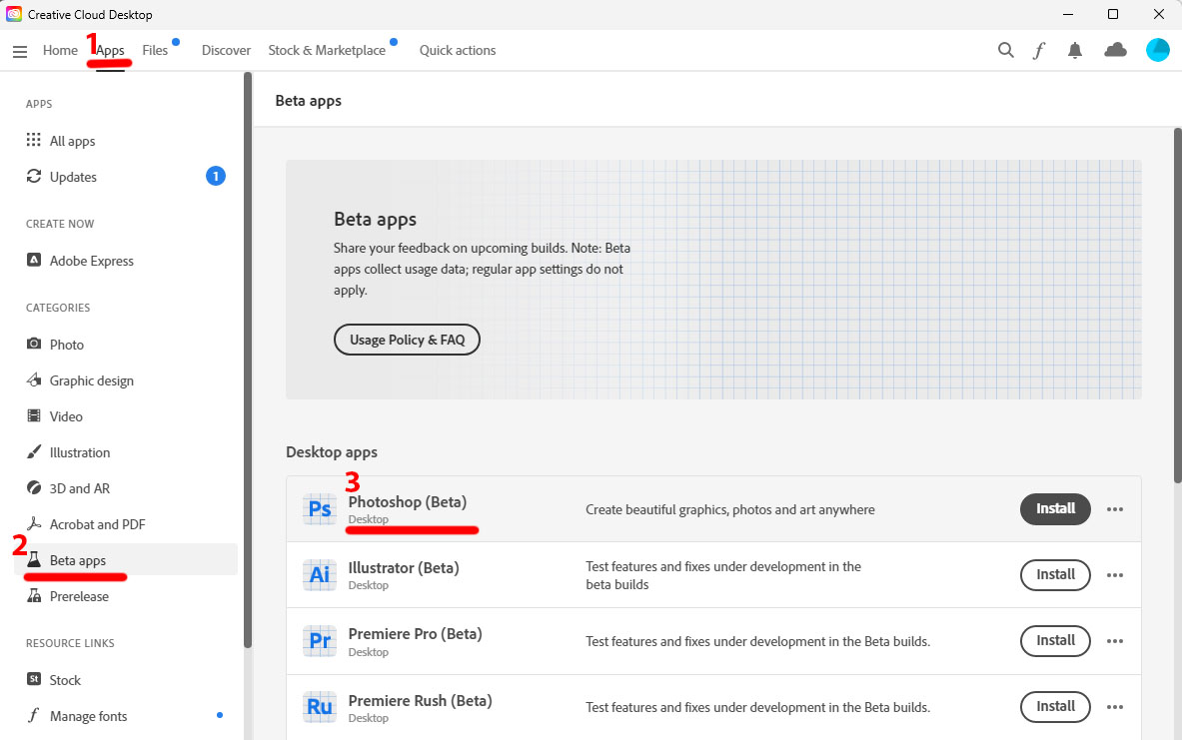Open more options for Premiere Rush (Beta)
Viewport: 1182px width, 740px height.
pos(1115,706)
